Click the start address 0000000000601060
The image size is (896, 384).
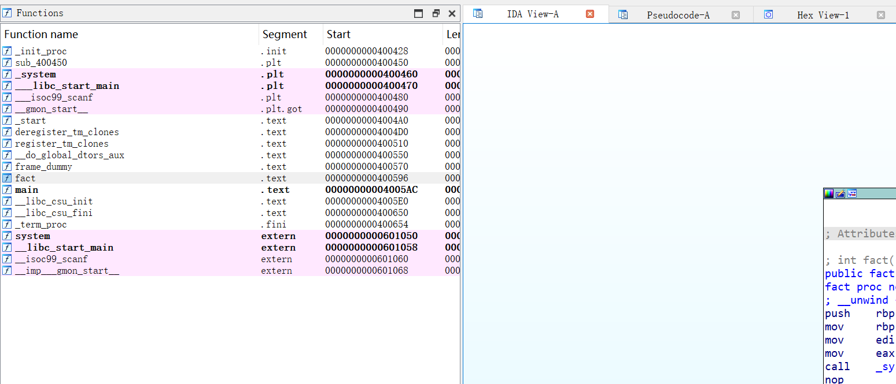pyautogui.click(x=367, y=259)
